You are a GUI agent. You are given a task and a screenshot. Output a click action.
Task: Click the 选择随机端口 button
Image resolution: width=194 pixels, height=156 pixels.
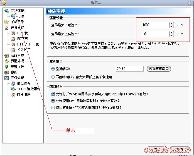159,69
